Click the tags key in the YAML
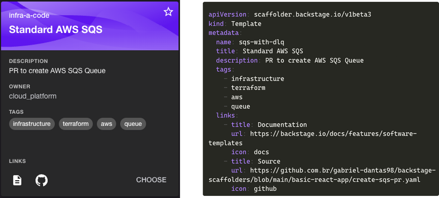Screen dimensions: 439x198 click(x=223, y=69)
